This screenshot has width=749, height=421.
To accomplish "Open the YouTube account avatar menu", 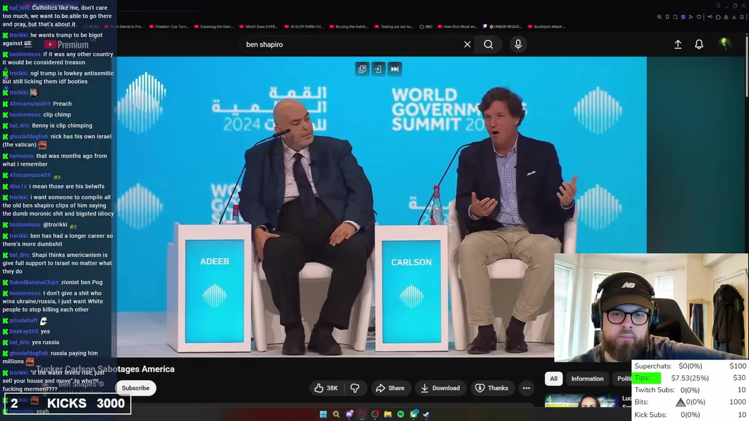I will click(x=724, y=44).
